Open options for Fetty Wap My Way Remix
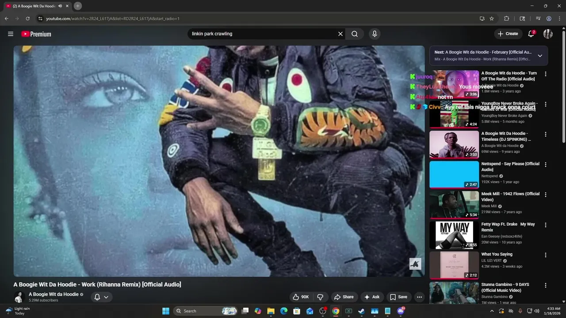The image size is (566, 318). point(545,225)
